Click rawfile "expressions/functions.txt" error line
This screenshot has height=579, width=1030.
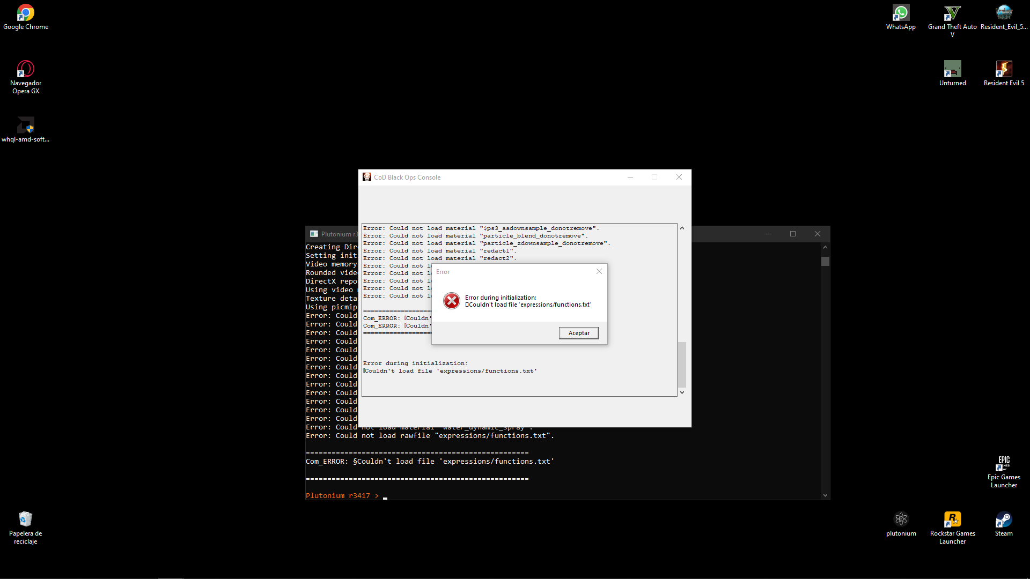(430, 435)
